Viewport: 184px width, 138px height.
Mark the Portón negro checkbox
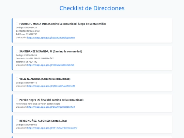pyautogui.click(x=17, y=100)
